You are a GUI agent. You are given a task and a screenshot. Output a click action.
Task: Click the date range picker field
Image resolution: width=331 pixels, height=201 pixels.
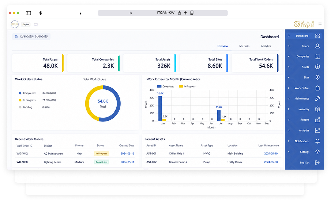click(31, 36)
